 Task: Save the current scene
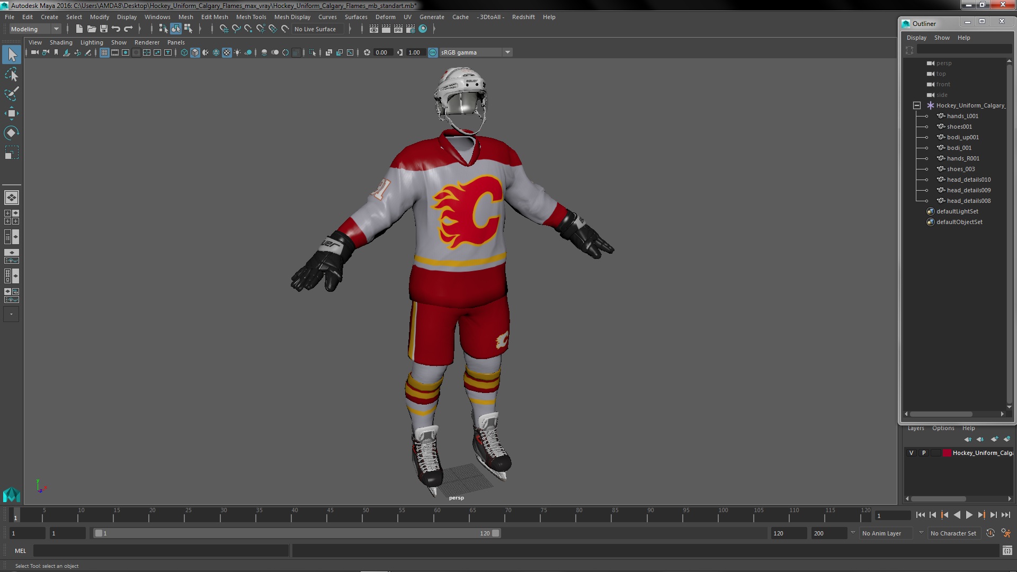104,29
